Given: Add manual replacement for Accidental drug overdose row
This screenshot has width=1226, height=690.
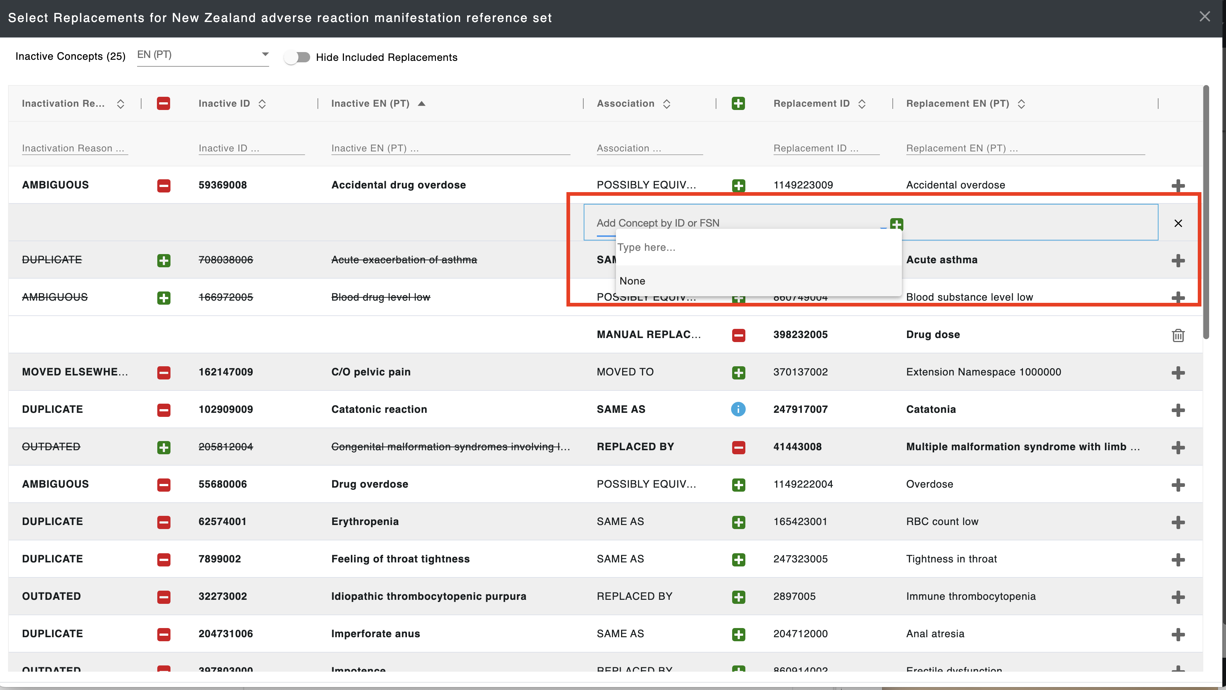Looking at the screenshot, I should click(x=1178, y=185).
